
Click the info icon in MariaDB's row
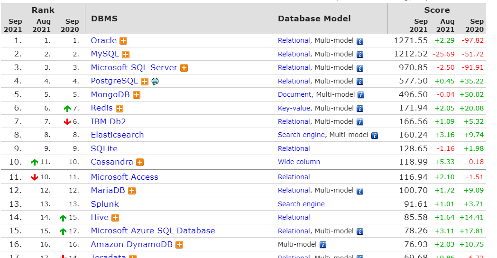pos(360,191)
